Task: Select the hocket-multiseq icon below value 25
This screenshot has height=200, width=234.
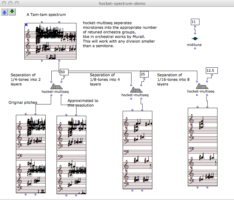Action: tap(136, 89)
